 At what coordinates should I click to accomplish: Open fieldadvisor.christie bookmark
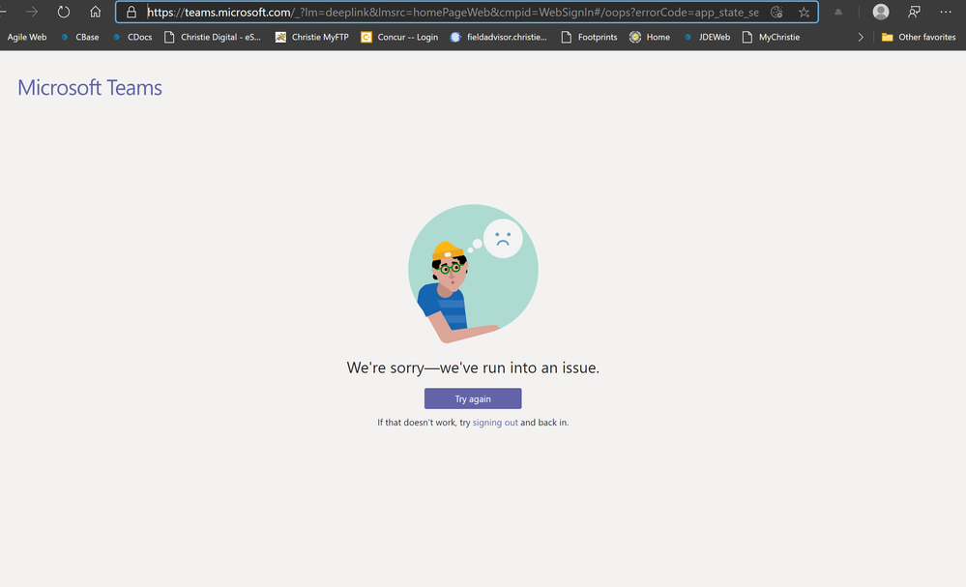point(498,37)
